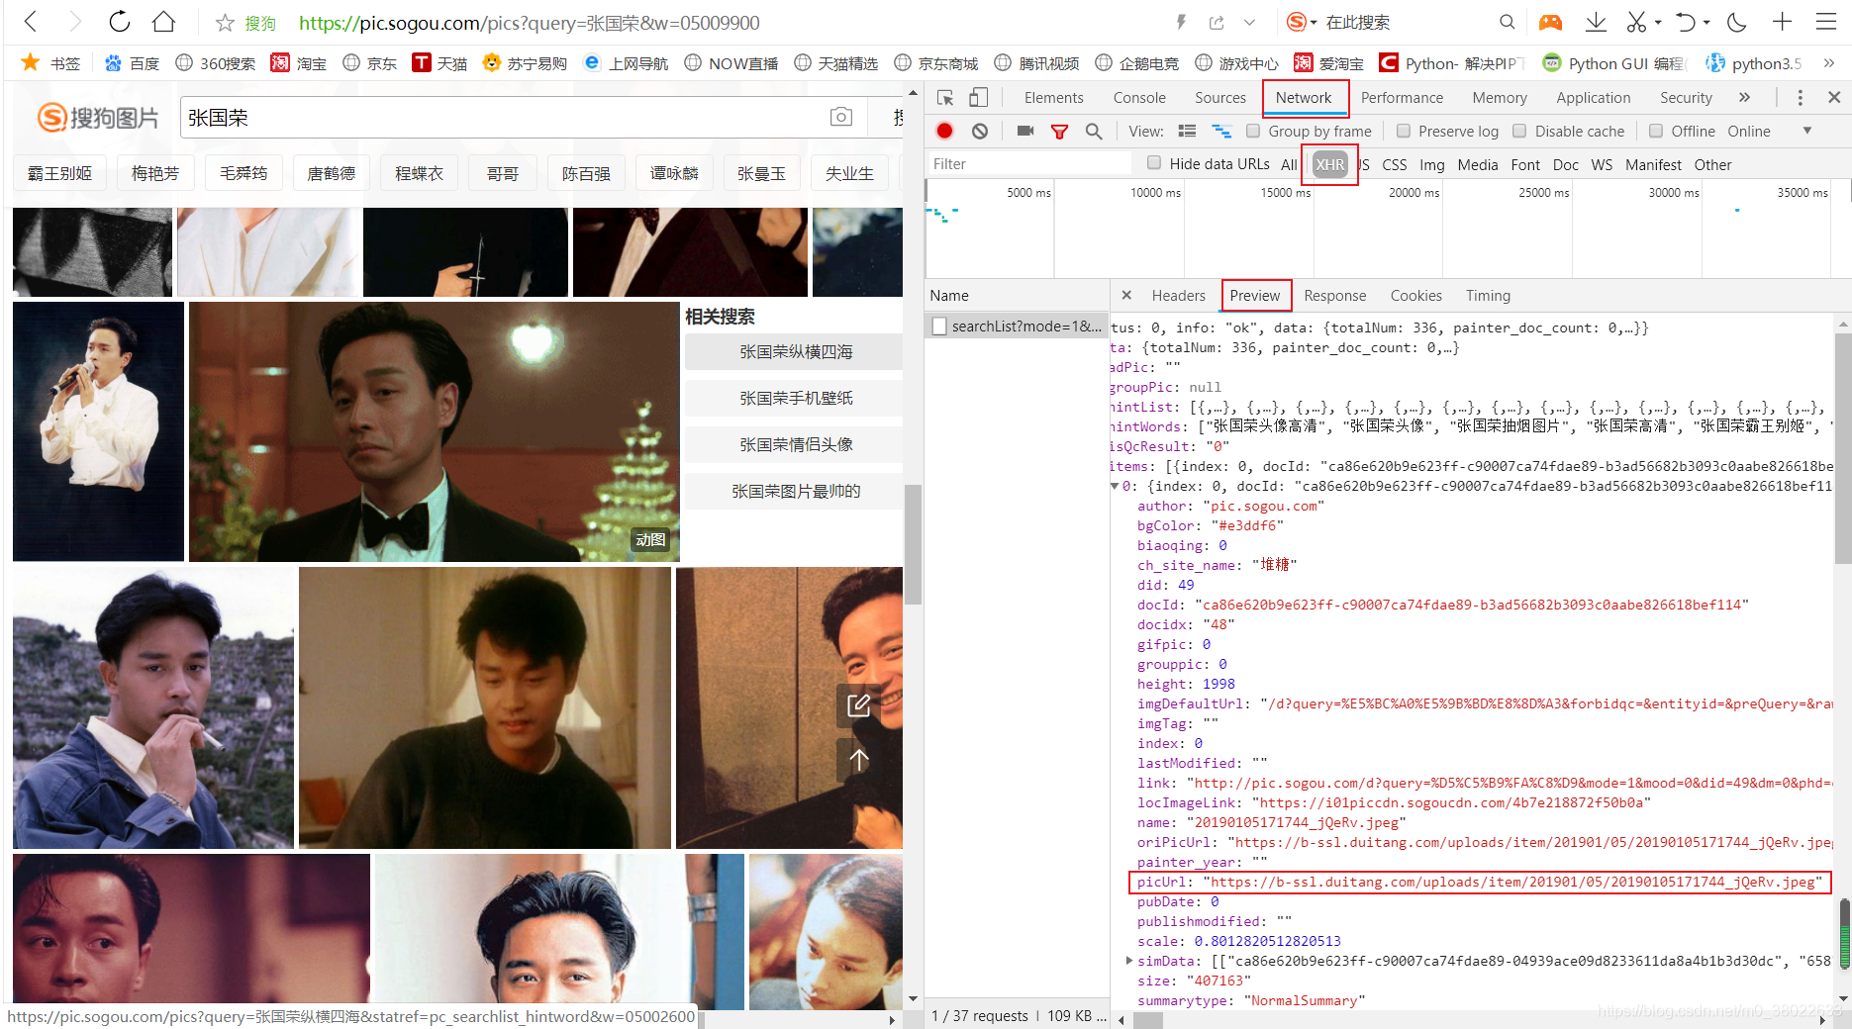
Task: Open the browser hamburger menu
Action: 1826,22
